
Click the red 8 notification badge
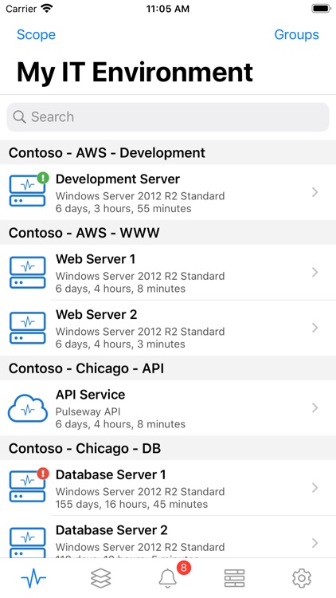[184, 568]
